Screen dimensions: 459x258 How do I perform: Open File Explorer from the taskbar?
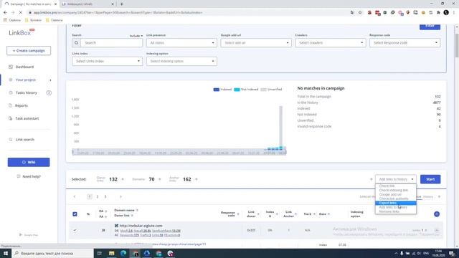112,253
